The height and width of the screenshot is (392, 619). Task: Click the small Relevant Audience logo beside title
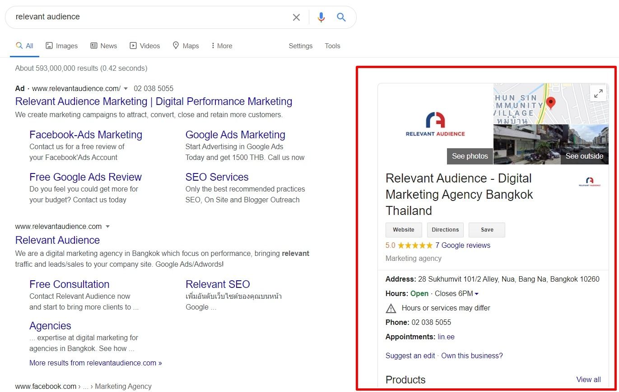pos(590,182)
